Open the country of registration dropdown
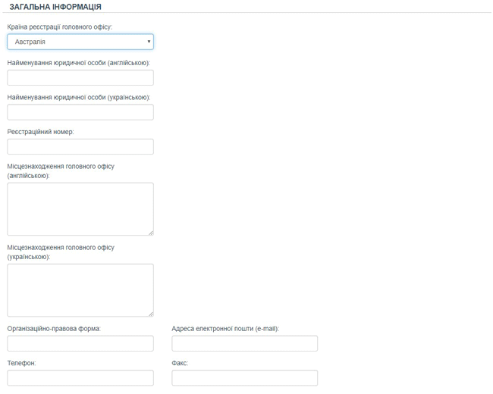 (80, 42)
